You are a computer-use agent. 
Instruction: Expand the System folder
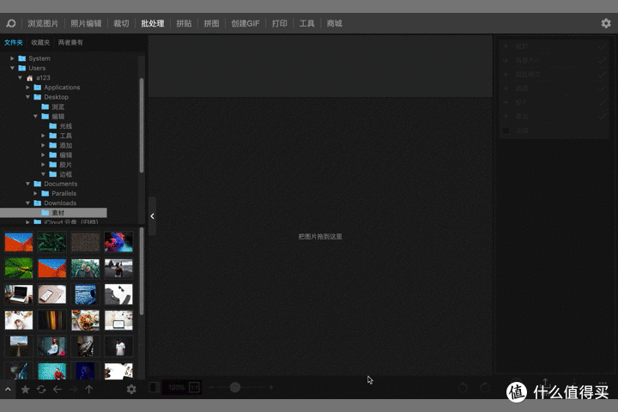coord(12,58)
